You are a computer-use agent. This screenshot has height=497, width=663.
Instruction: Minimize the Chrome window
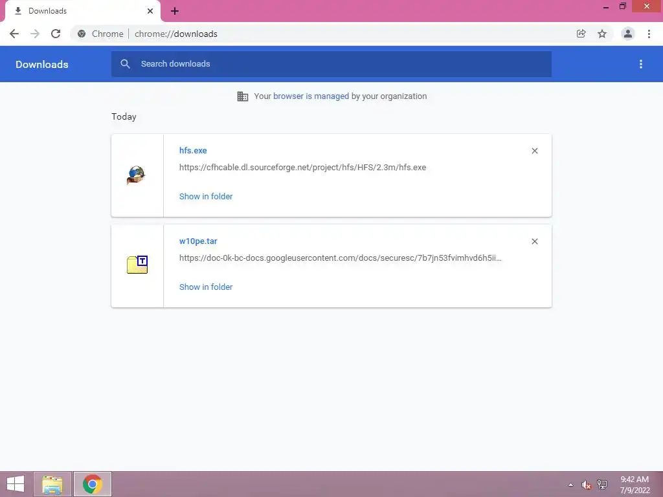606,6
